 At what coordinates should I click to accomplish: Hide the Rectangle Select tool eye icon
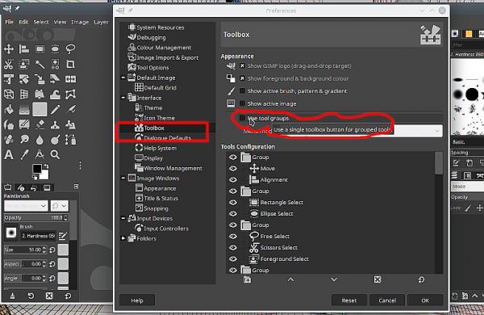coord(233,203)
